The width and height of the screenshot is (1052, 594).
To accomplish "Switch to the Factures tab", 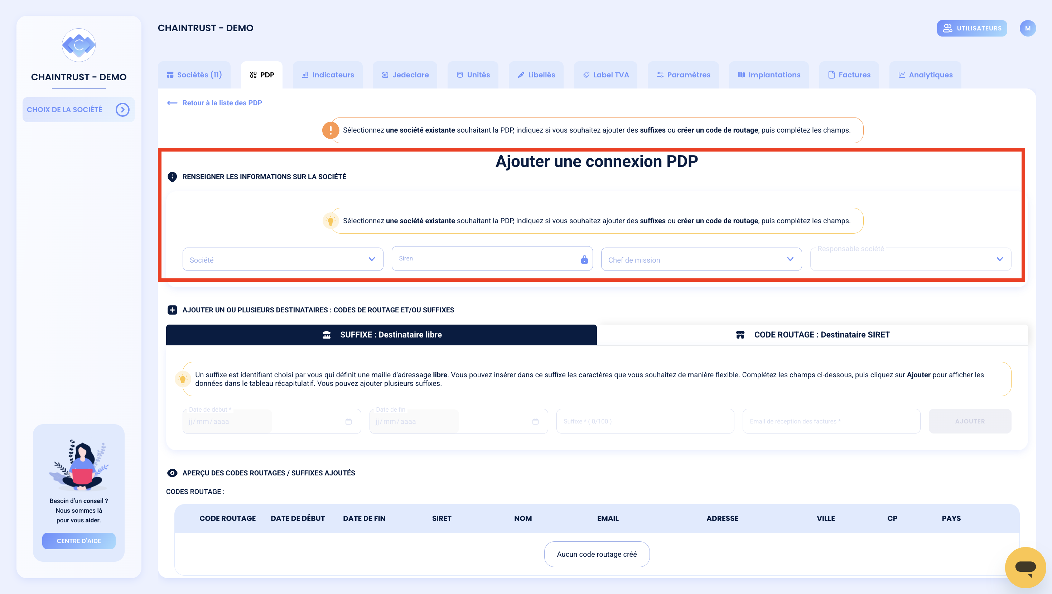I will [x=849, y=75].
